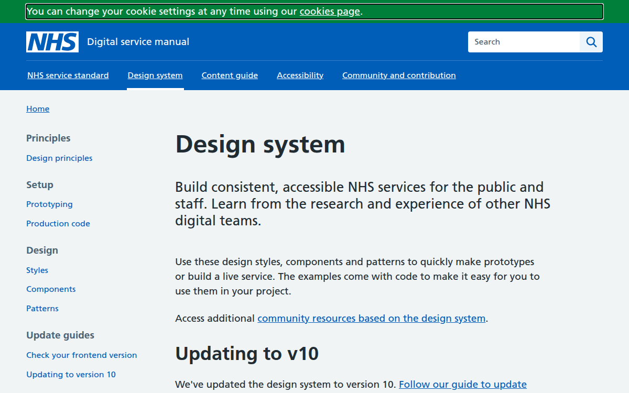Open the Patterns sidebar link
629x393 pixels.
point(42,309)
